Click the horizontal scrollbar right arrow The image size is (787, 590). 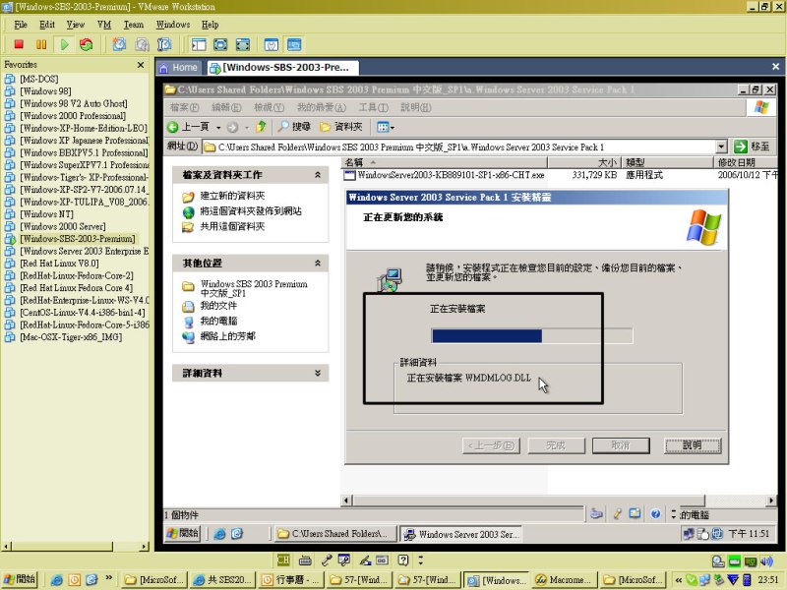771,501
